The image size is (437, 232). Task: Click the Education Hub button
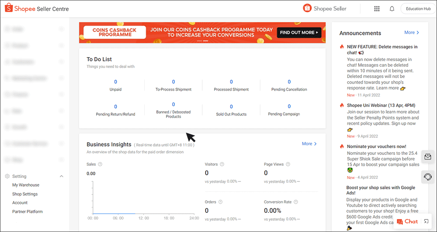[418, 9]
